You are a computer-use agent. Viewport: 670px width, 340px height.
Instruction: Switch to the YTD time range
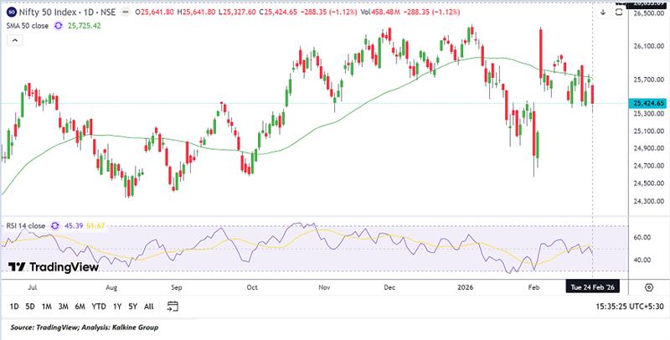pos(97,307)
